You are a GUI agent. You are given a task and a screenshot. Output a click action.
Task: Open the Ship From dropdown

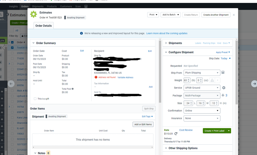tap(202, 73)
